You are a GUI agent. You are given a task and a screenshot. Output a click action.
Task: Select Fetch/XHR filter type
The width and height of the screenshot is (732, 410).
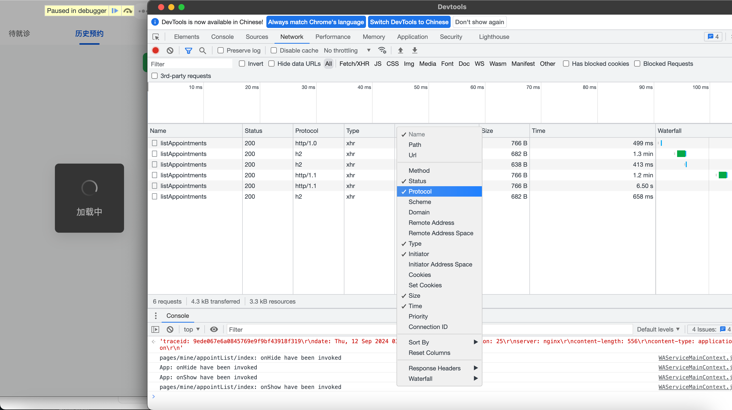point(354,64)
